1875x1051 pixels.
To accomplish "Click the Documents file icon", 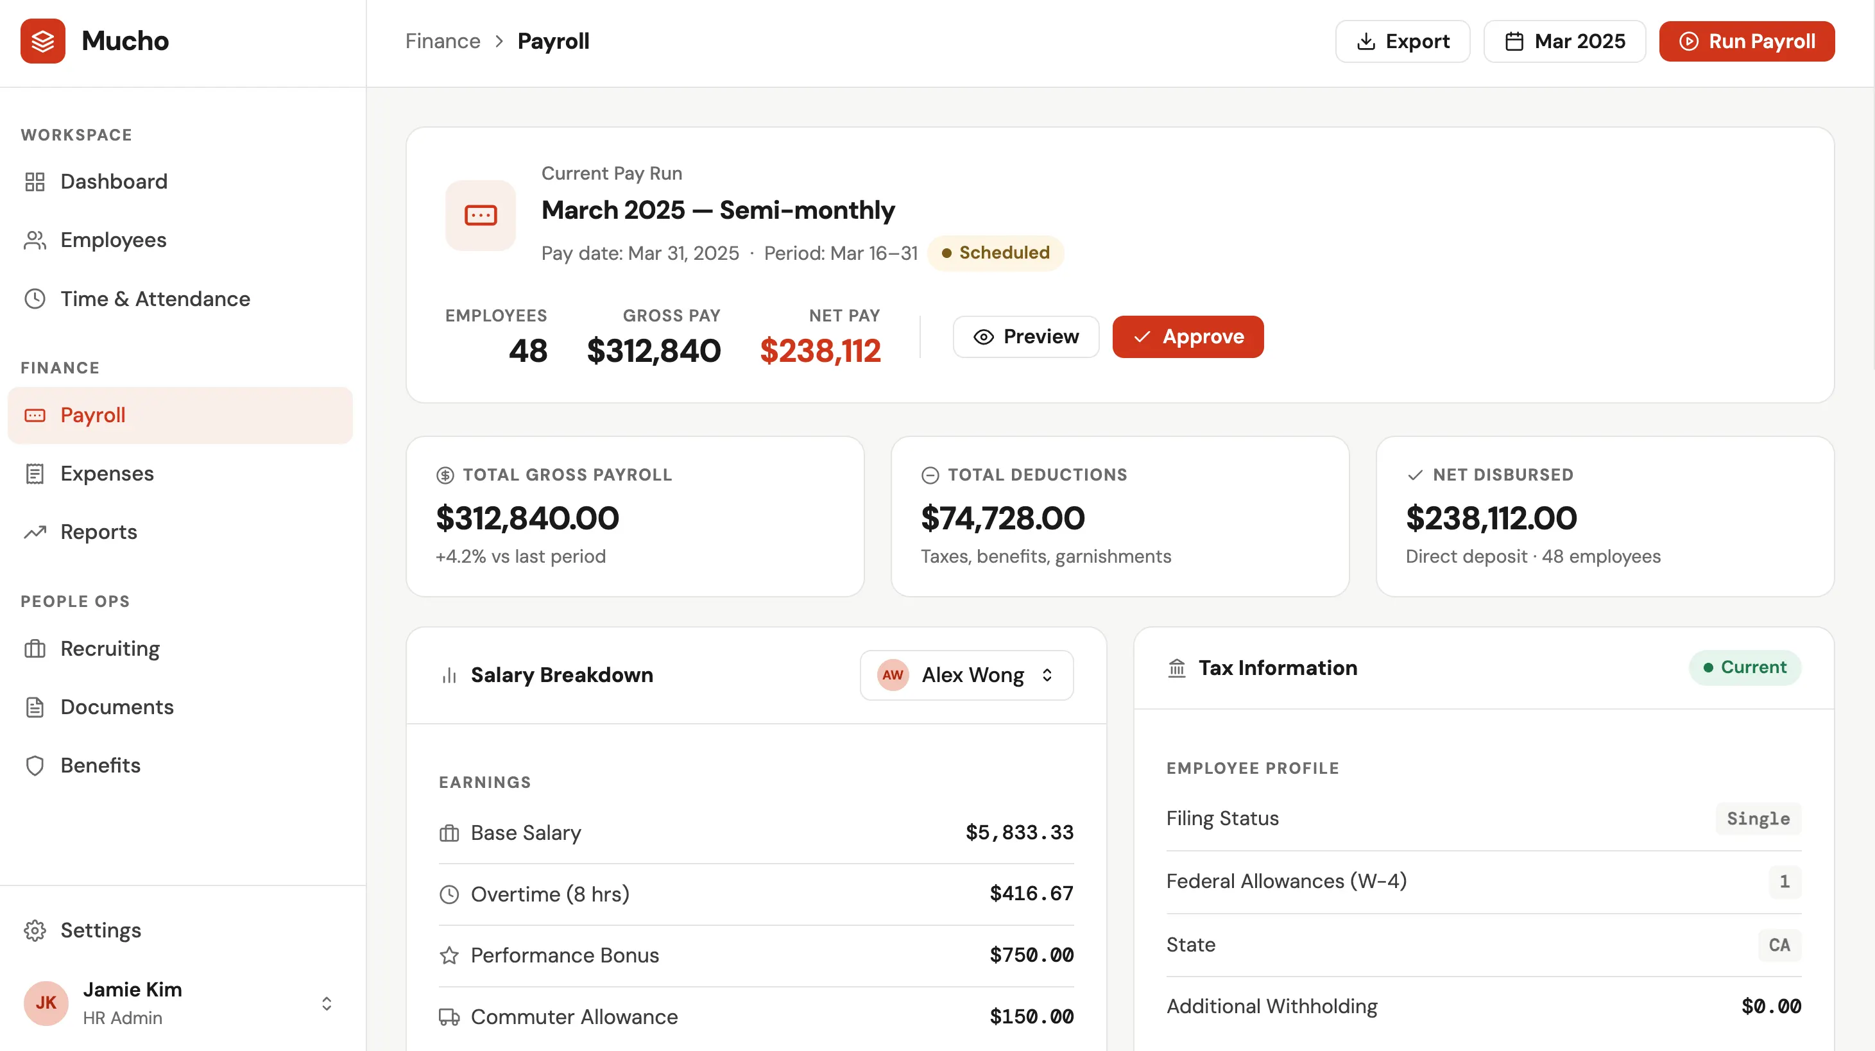I will point(35,706).
